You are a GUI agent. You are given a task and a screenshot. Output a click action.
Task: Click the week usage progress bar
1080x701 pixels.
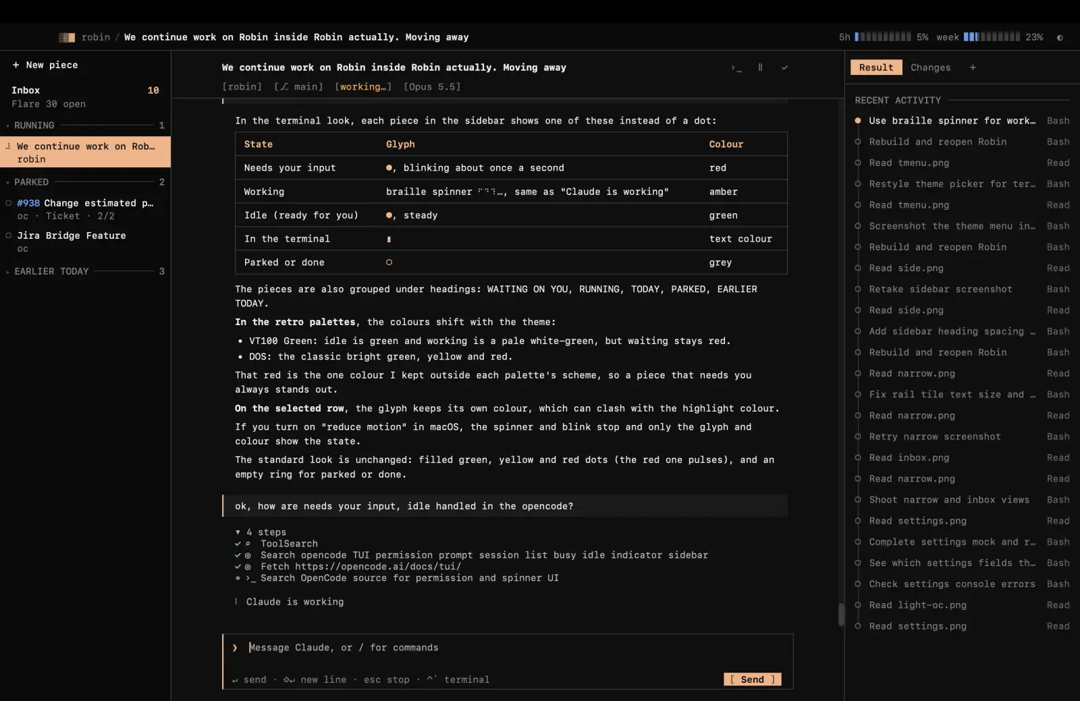[992, 37]
